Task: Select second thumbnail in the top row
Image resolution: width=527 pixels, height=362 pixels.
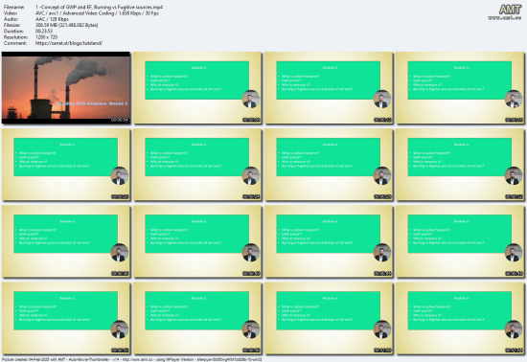Action: click(197, 88)
